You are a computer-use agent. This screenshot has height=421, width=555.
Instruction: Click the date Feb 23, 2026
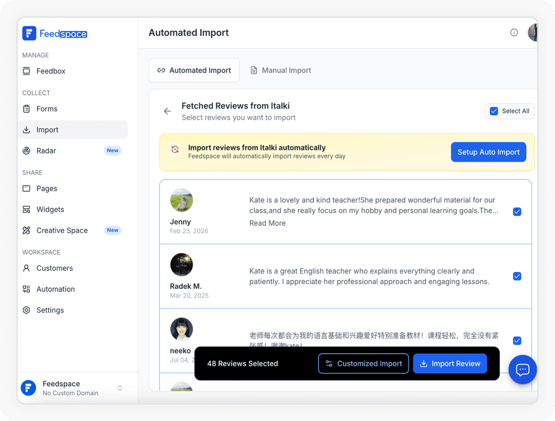pyautogui.click(x=189, y=231)
